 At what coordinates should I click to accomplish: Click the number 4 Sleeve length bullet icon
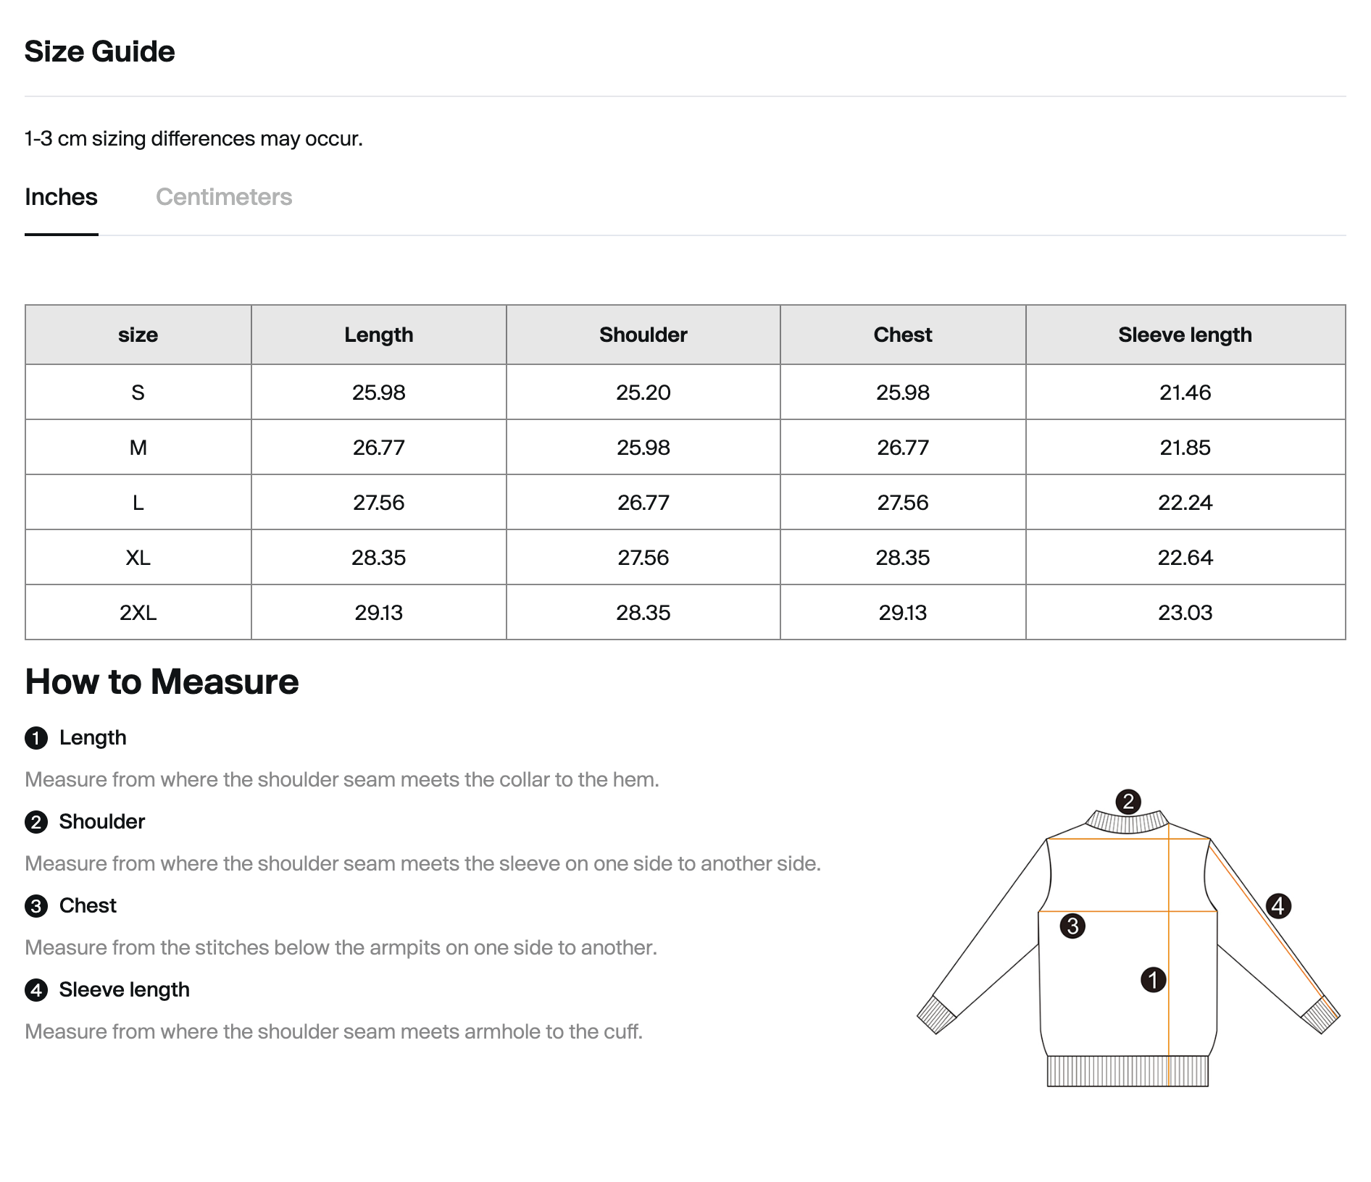36,990
